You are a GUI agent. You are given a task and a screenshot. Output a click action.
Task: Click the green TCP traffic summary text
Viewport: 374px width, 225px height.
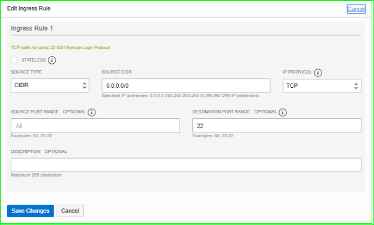(60, 48)
